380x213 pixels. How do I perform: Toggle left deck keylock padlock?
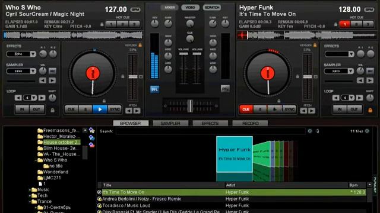140,45
